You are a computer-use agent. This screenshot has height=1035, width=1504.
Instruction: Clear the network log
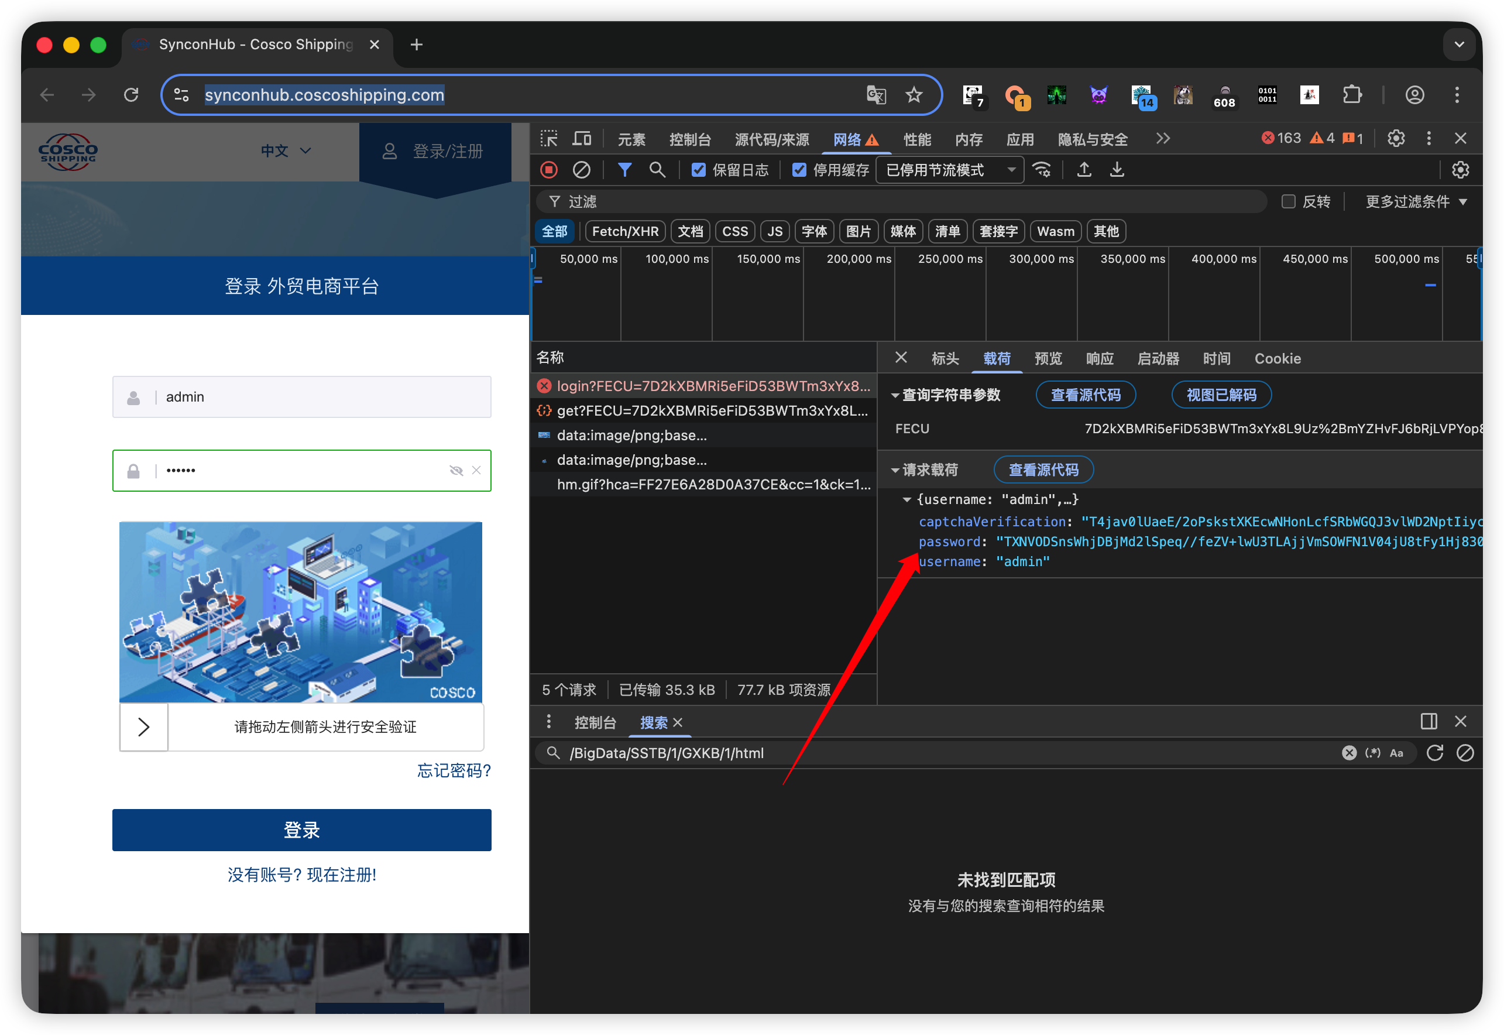coord(582,170)
